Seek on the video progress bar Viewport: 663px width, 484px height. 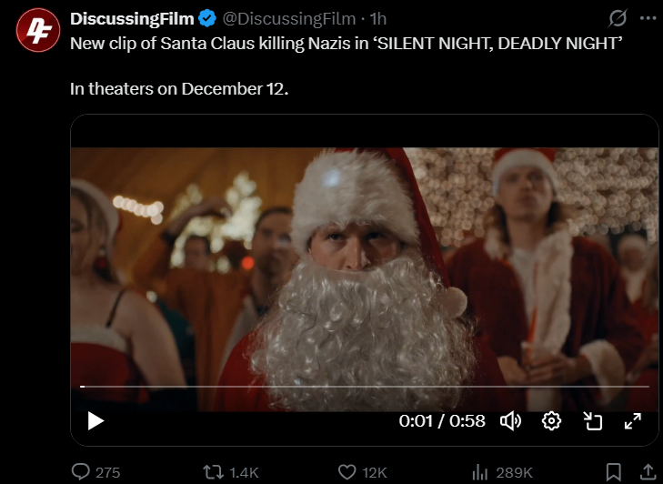[364, 387]
